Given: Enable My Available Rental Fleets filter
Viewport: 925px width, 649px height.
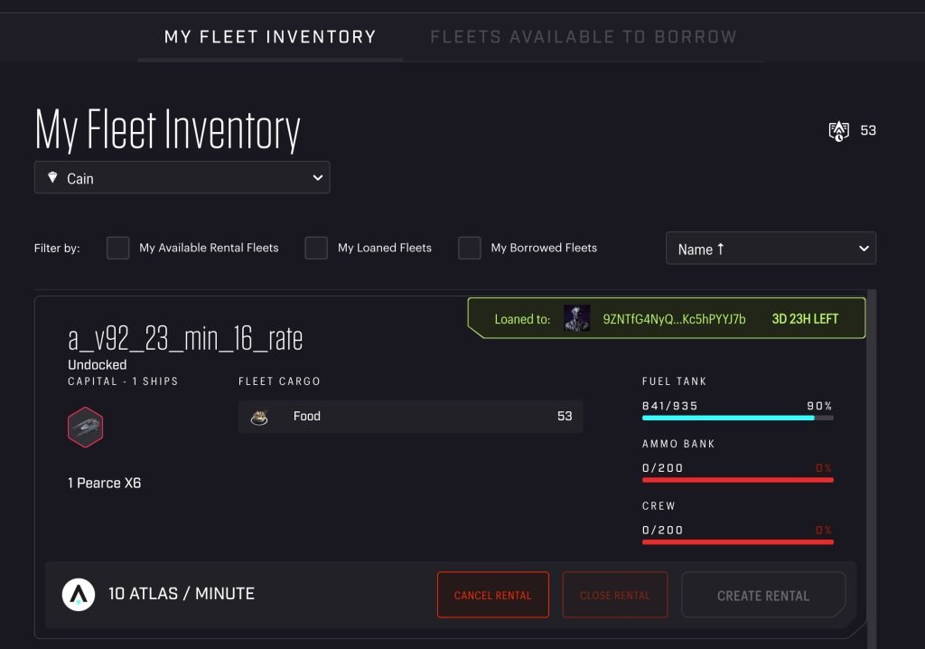Looking at the screenshot, I should [x=118, y=248].
